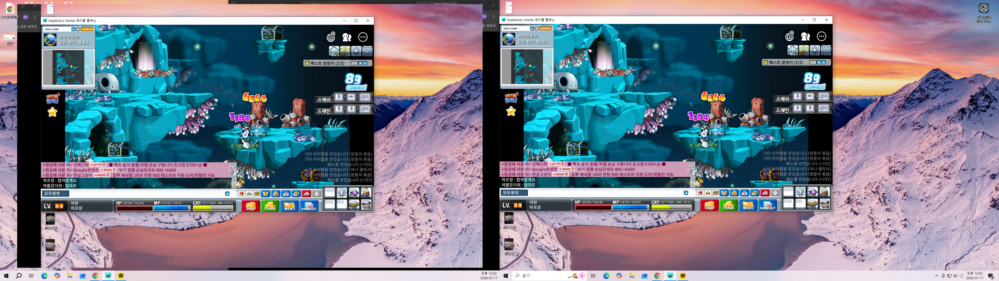Open the orange bag inventory icon in left game window
Image resolution: width=999 pixels, height=281 pixels.
pos(276,194)
